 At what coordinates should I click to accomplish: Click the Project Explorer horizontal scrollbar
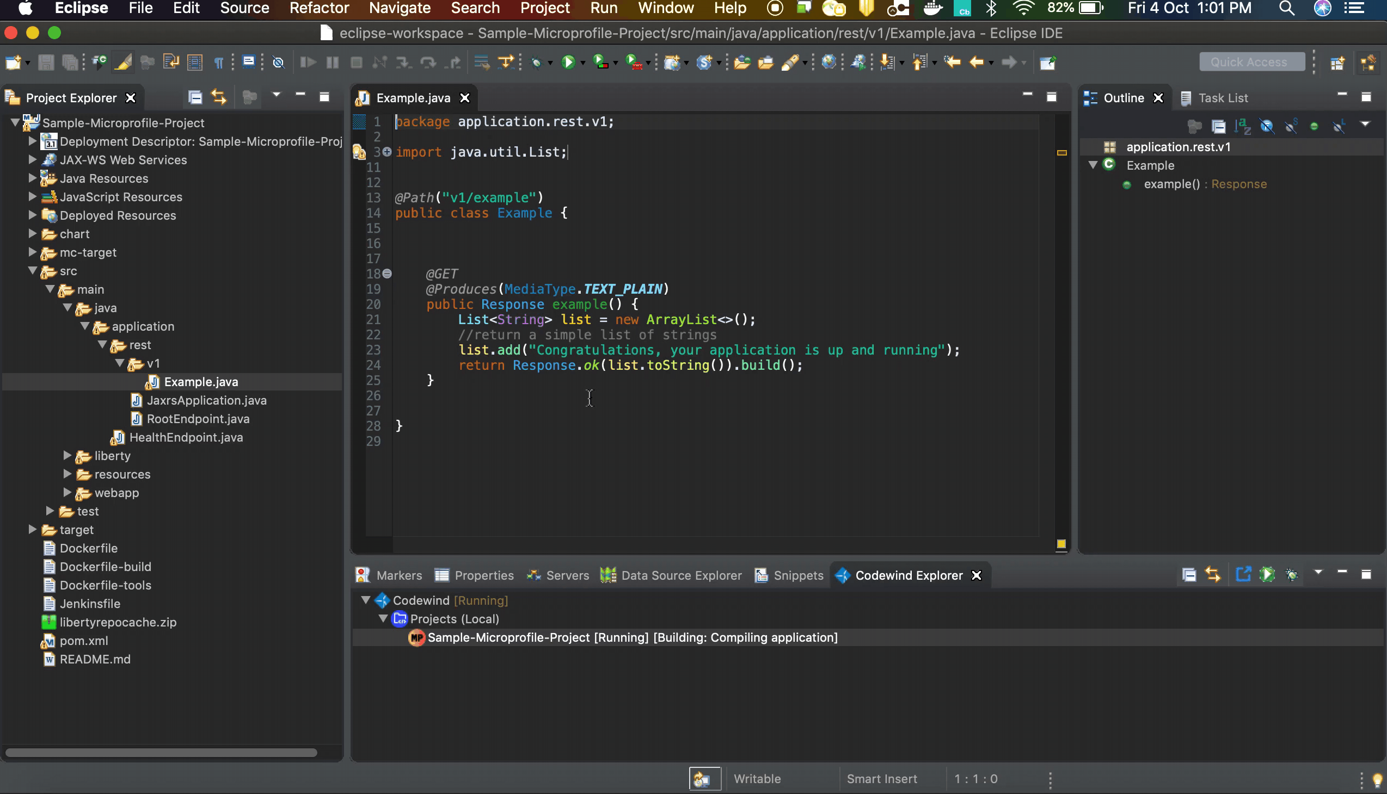(x=161, y=753)
